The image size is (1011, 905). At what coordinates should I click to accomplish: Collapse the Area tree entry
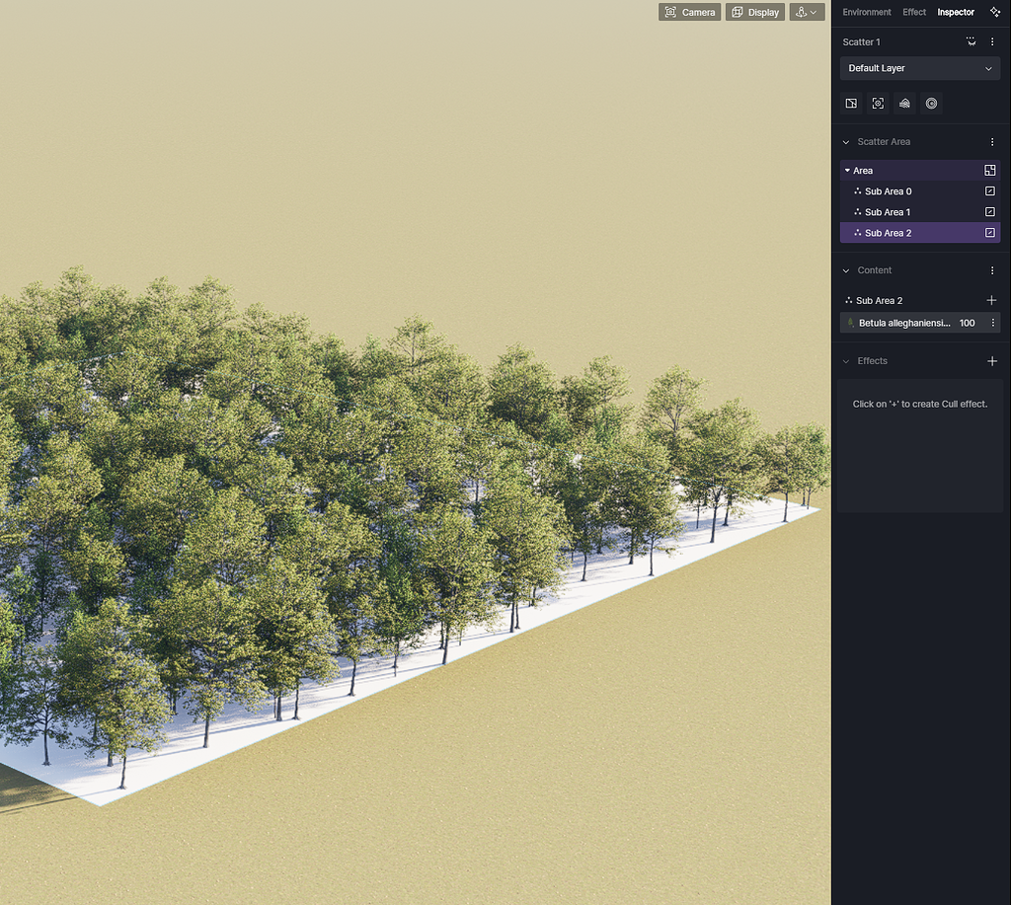849,170
